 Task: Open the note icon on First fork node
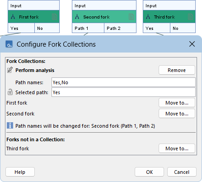pyautogui.click(x=54, y=17)
